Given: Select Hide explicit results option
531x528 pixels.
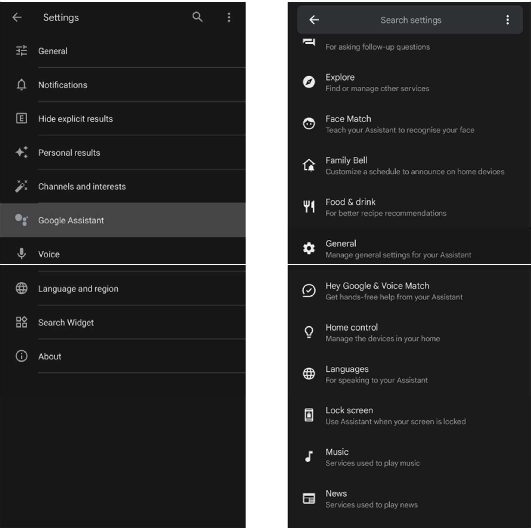Looking at the screenshot, I should pos(75,119).
